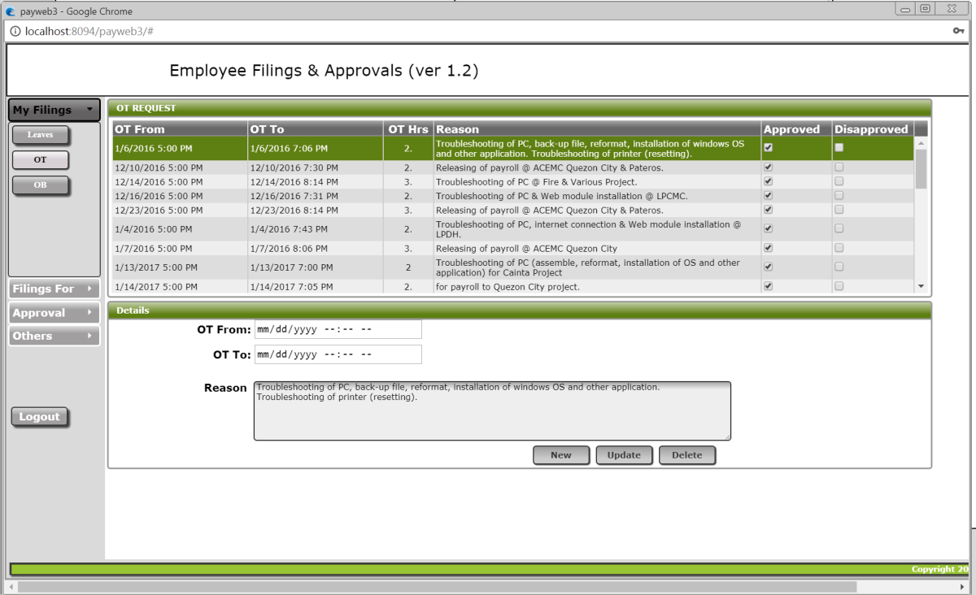Click the password key icon in address bar
The height and width of the screenshot is (595, 976).
click(959, 31)
